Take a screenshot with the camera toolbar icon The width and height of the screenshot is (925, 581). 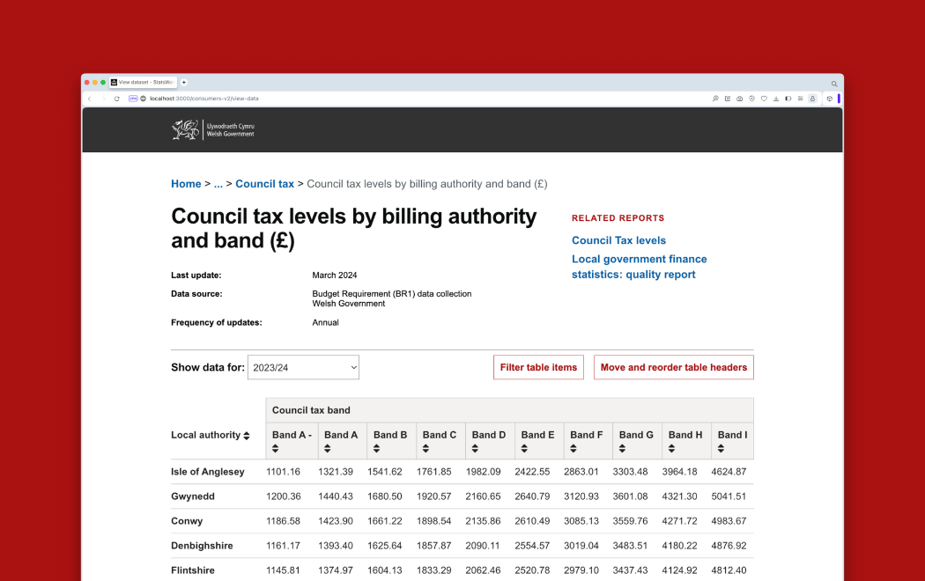(740, 99)
